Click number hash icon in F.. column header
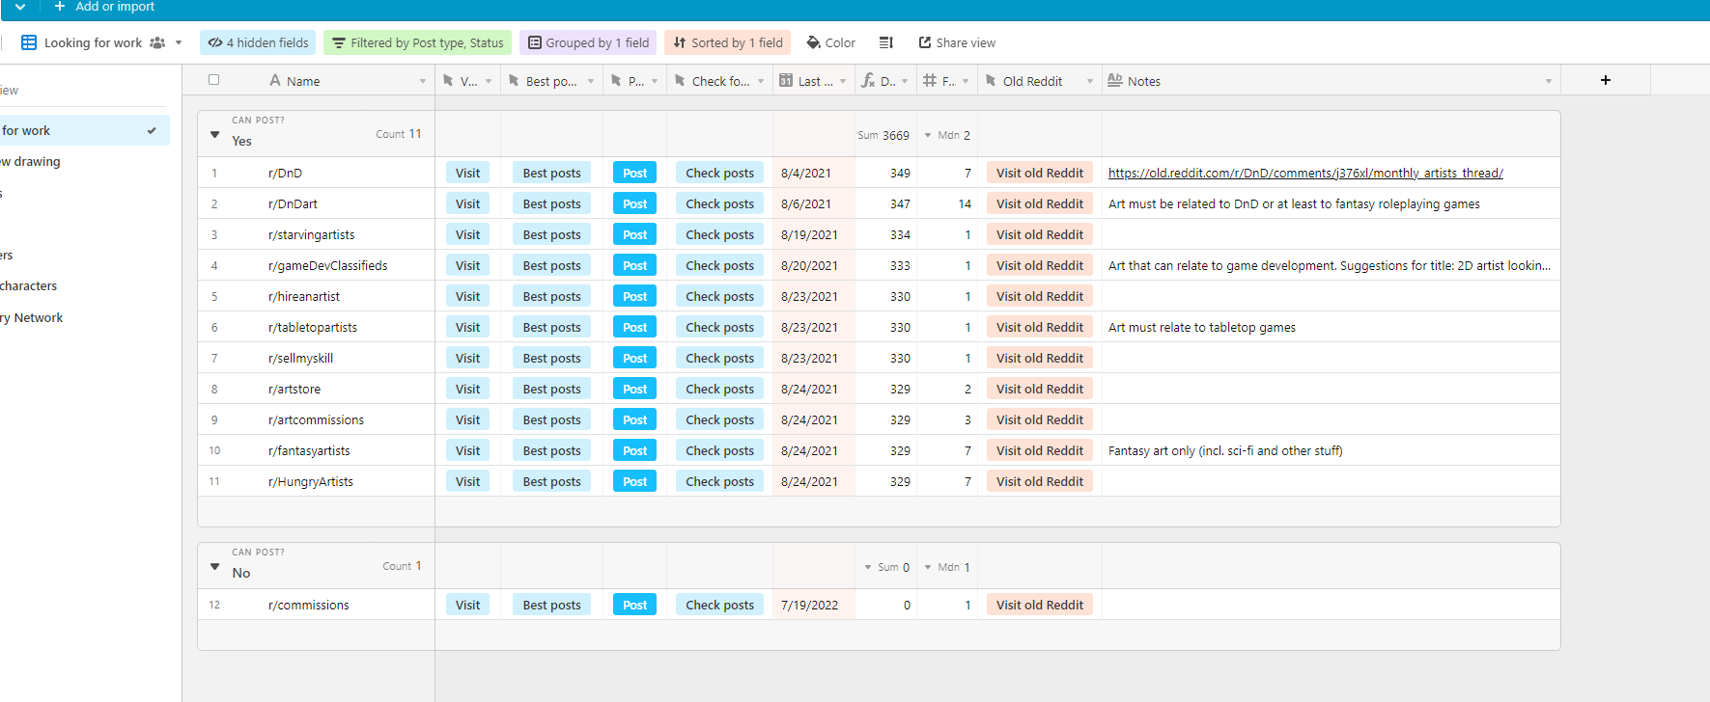1710x702 pixels. [x=930, y=81]
